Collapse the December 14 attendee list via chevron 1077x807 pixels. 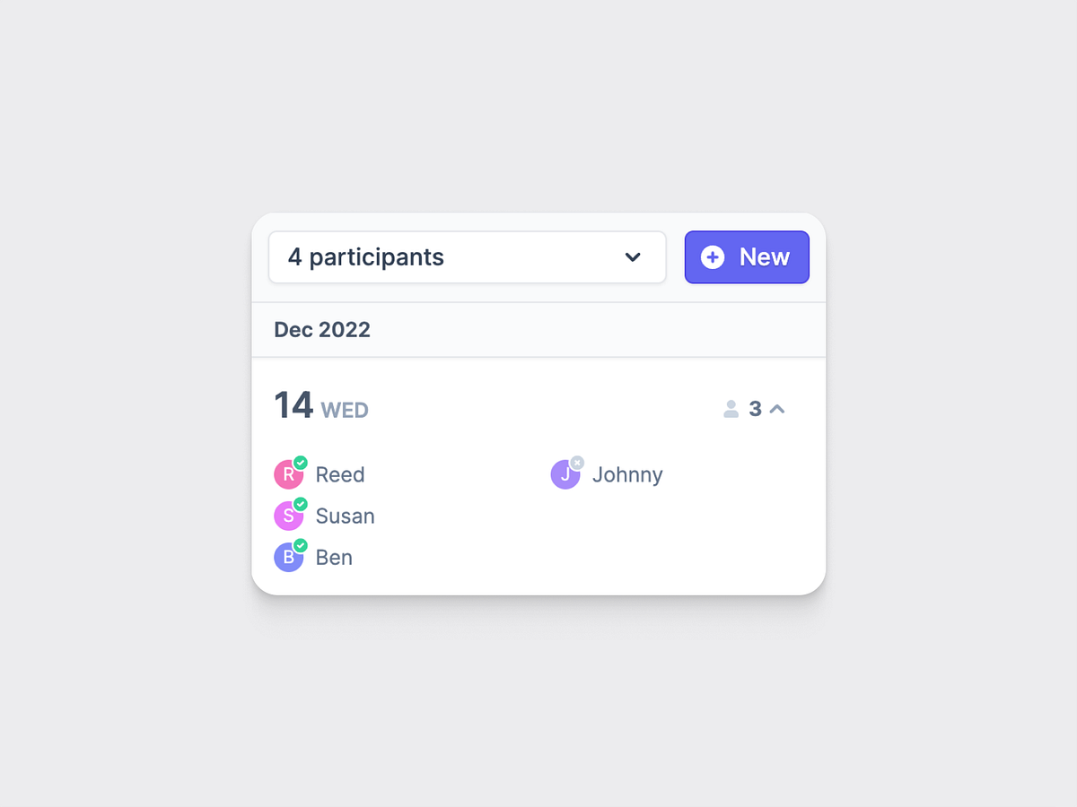[777, 409]
